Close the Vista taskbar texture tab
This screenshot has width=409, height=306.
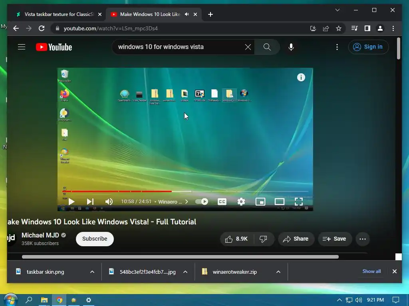coord(99,14)
